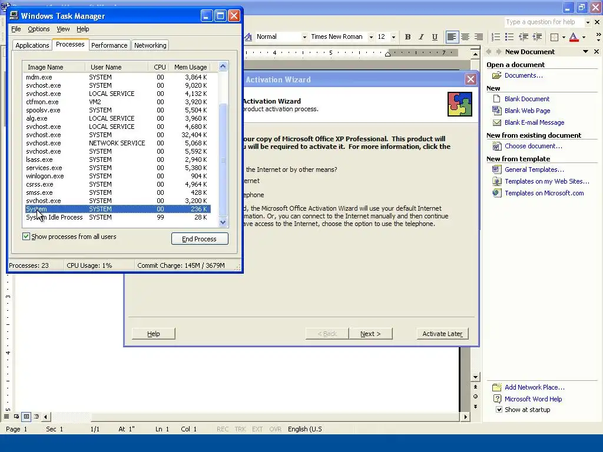Open Task Manager View menu
Viewport: 603px width, 452px height.
click(x=63, y=29)
